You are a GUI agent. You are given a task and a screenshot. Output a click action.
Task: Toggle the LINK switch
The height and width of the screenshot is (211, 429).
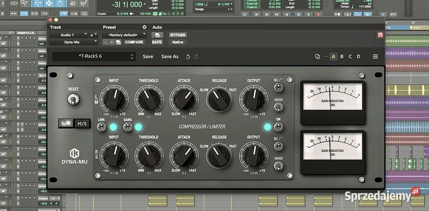coord(102,127)
